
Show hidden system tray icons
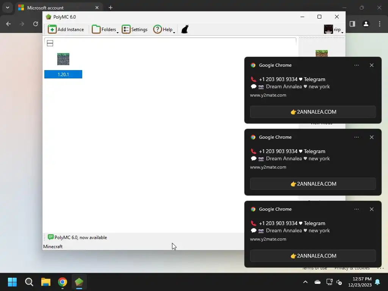(x=305, y=282)
